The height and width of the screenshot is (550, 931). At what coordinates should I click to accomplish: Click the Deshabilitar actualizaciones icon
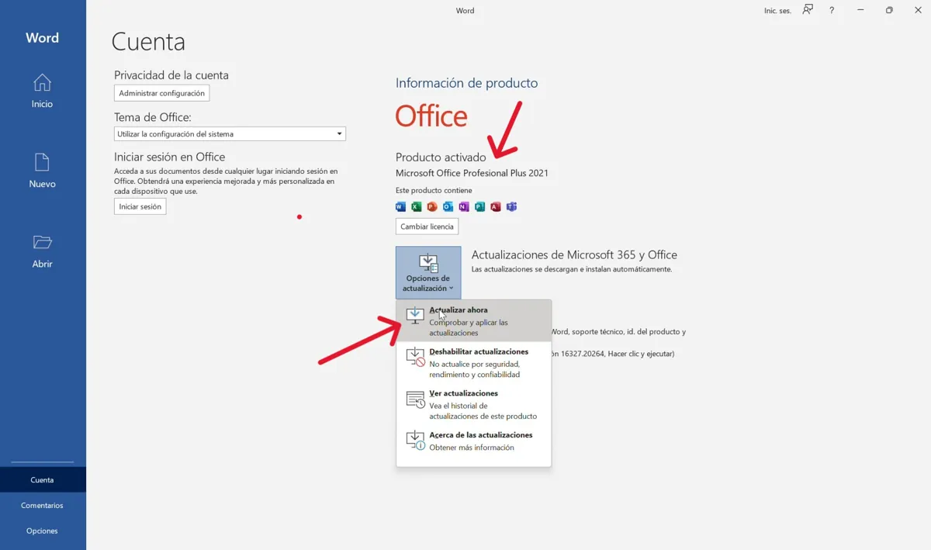pyautogui.click(x=416, y=357)
